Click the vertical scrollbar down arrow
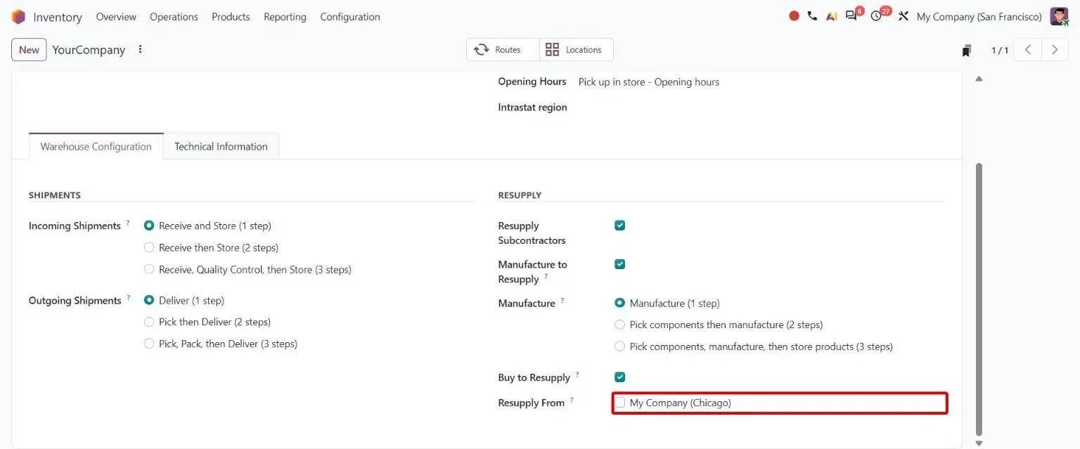Screen dimensions: 1080x449 [x=979, y=443]
